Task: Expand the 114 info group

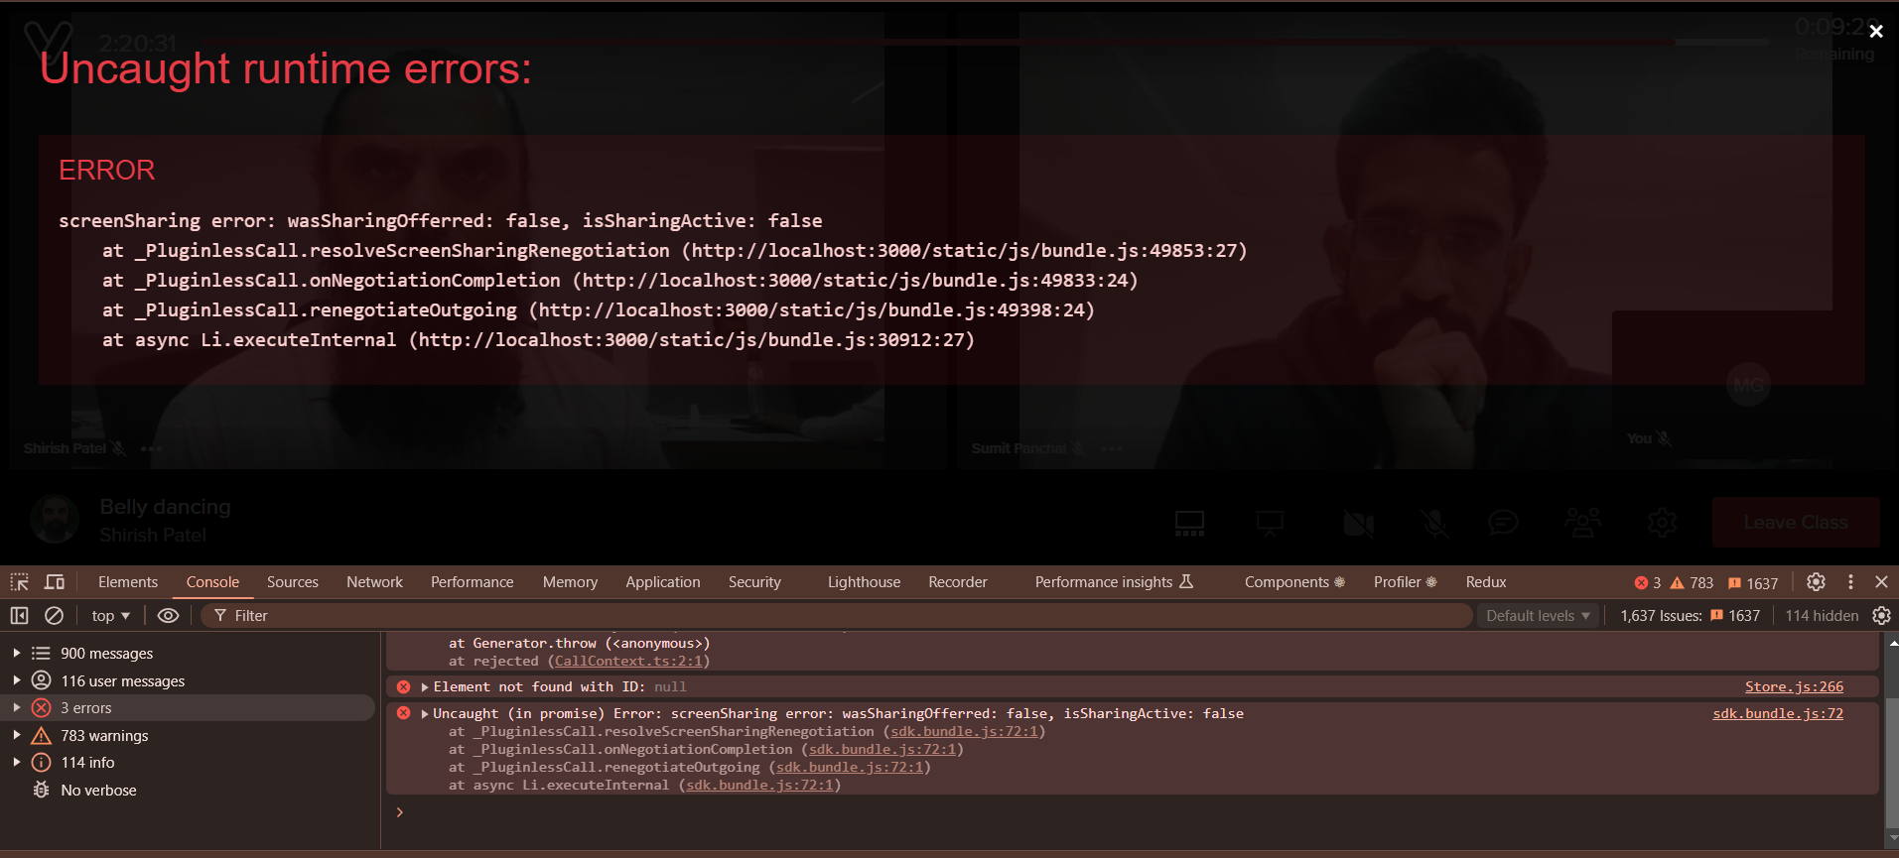Action: click(17, 762)
